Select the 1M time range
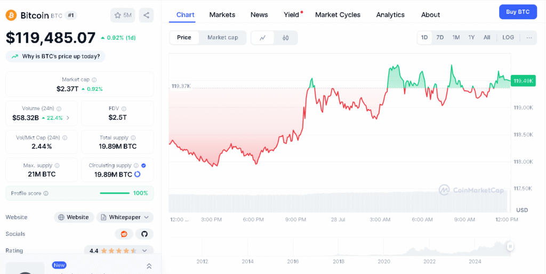546x274 pixels. tap(456, 37)
